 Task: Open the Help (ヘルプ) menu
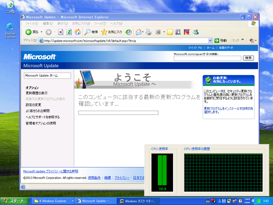(x=116, y=24)
